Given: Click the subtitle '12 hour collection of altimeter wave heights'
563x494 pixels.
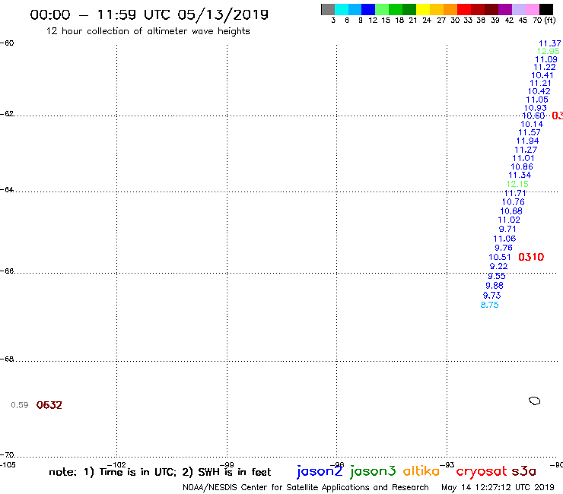Looking at the screenshot, I should click(x=148, y=31).
